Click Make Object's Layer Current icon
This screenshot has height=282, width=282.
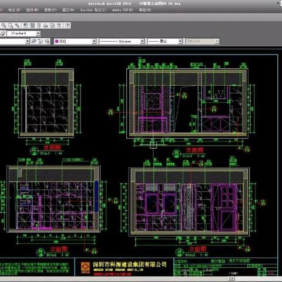coord(34,41)
